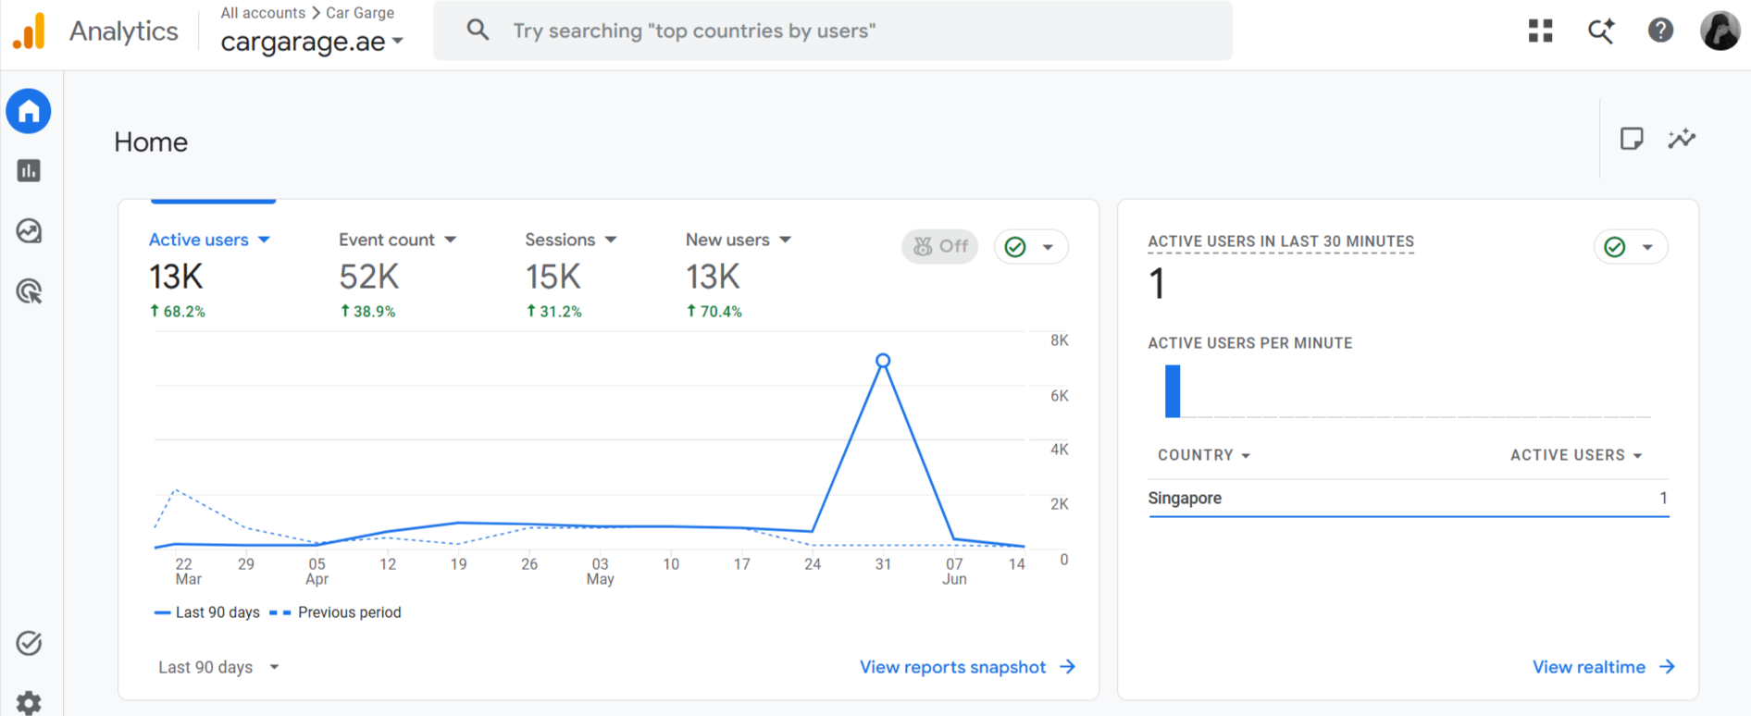
Task: Open the Event count metric dropdown
Action: click(397, 240)
